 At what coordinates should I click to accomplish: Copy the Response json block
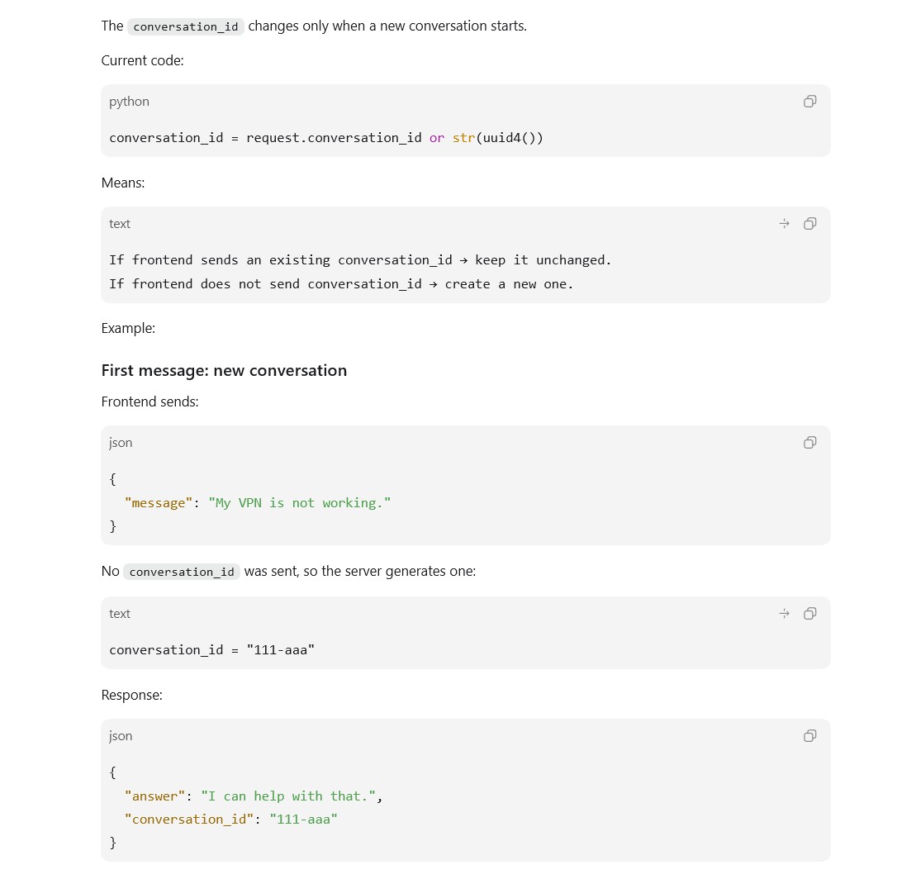point(809,736)
